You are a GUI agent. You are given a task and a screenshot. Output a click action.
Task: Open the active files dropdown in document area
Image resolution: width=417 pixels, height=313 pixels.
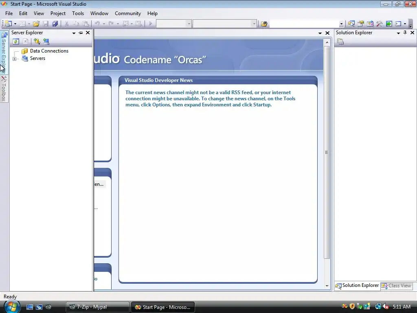tap(320, 33)
